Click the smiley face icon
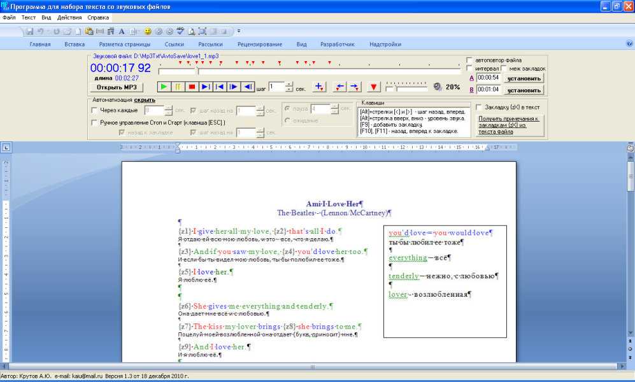This screenshot has height=382, width=635. point(148,31)
